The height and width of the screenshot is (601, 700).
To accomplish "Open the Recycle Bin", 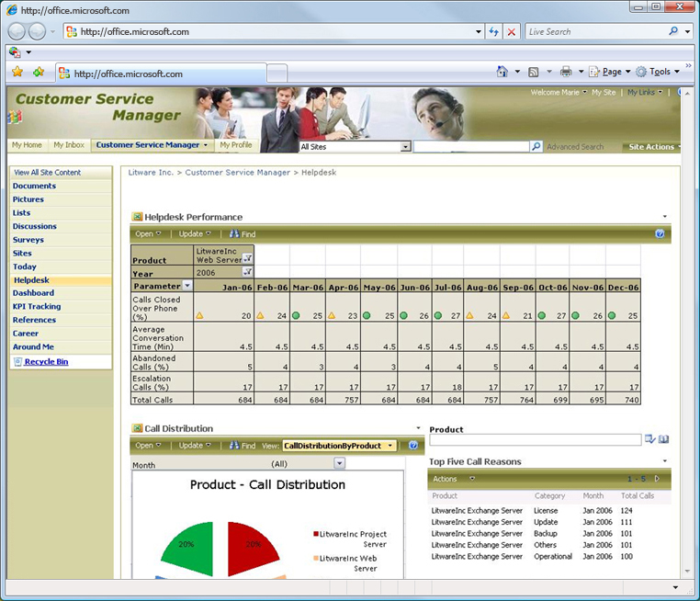I will pyautogui.click(x=46, y=362).
